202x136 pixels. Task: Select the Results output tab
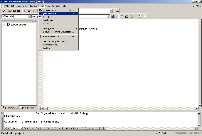pos(92,128)
